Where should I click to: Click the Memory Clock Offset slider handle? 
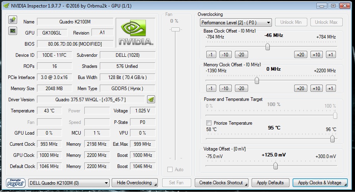257,80
